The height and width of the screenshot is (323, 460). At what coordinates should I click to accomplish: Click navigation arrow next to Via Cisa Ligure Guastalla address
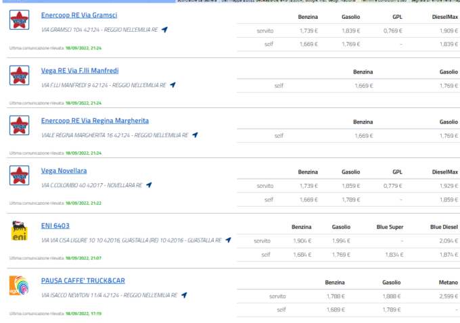tap(228, 240)
